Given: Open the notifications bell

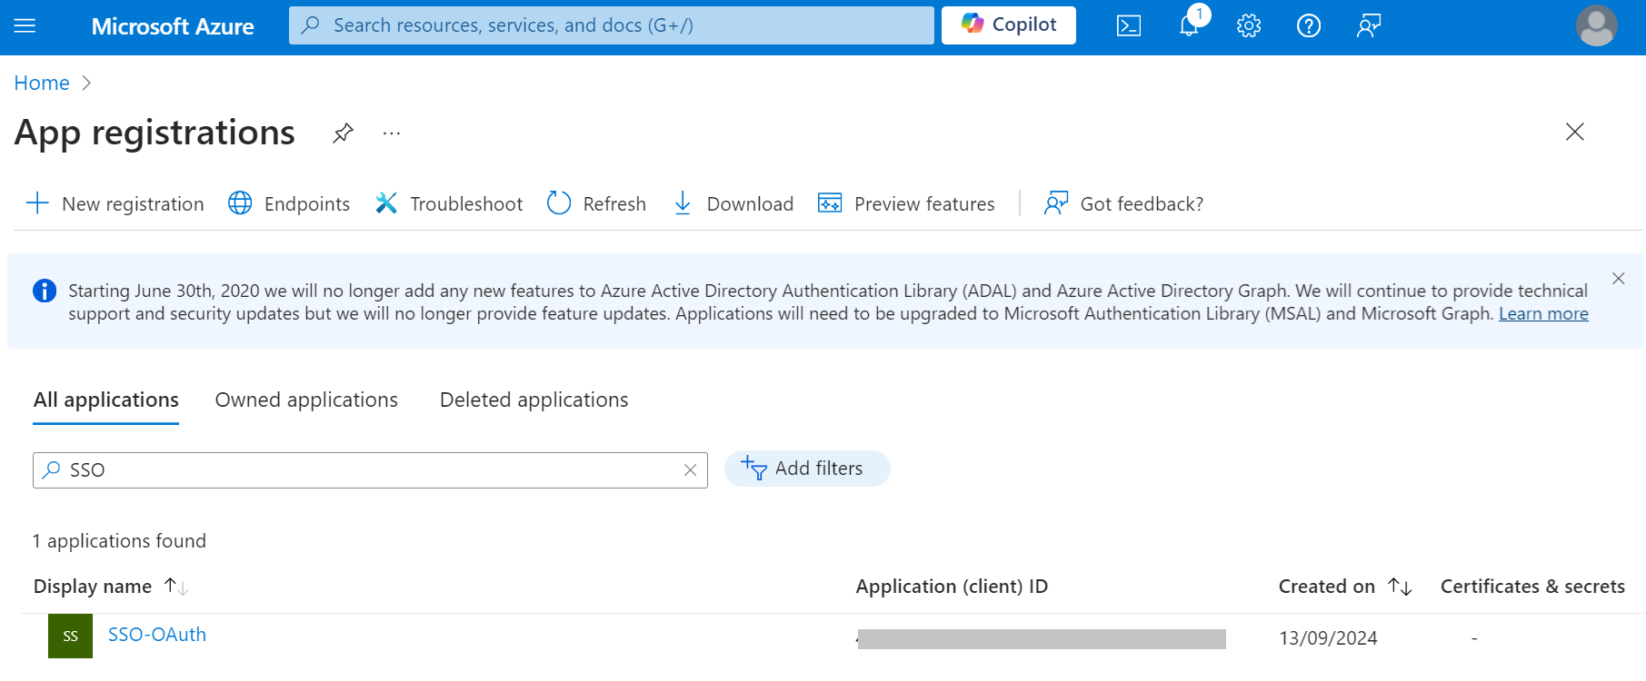Looking at the screenshot, I should point(1189,25).
